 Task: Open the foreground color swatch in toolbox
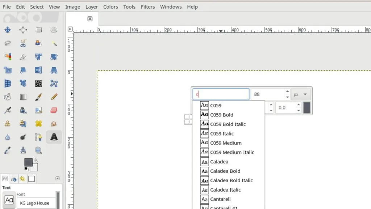(28, 162)
